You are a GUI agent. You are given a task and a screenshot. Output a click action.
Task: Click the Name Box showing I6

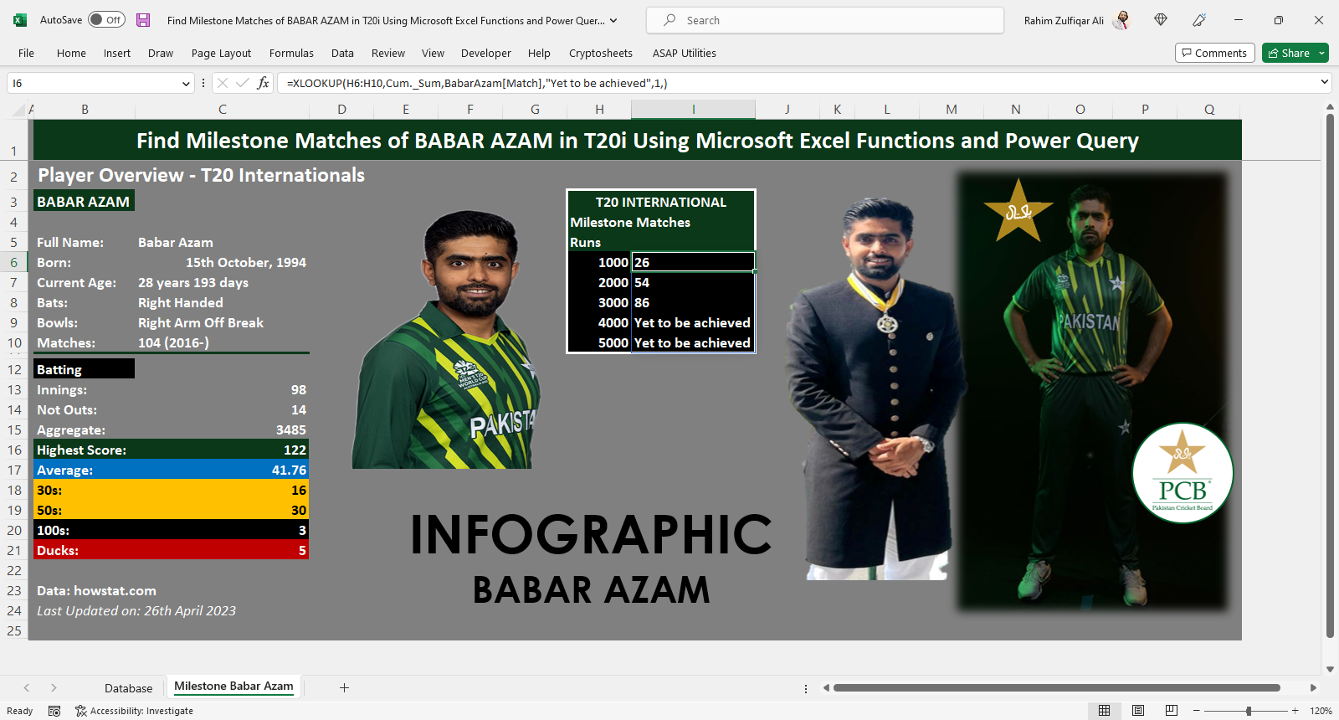(x=93, y=83)
